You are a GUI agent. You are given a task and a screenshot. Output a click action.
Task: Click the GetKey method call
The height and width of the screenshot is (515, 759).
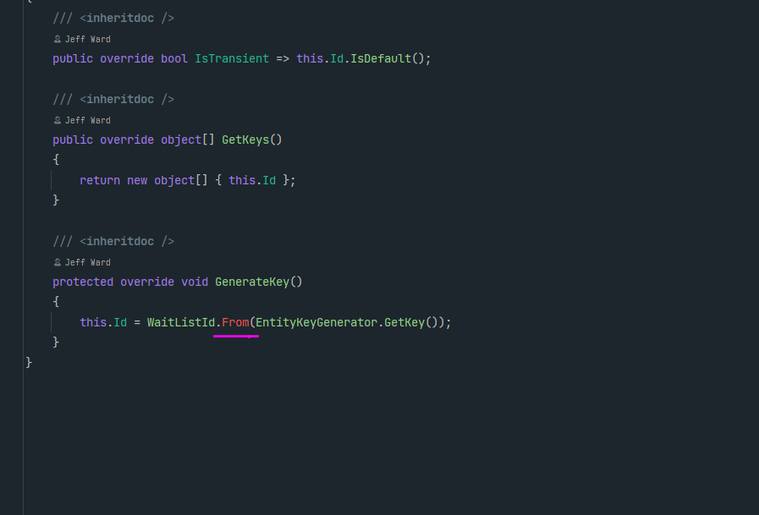406,321
